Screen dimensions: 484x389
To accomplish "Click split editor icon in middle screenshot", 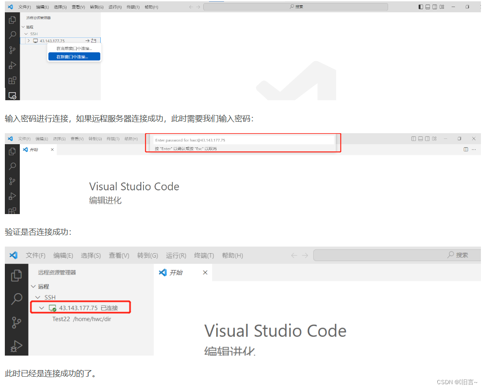I will click(x=466, y=149).
